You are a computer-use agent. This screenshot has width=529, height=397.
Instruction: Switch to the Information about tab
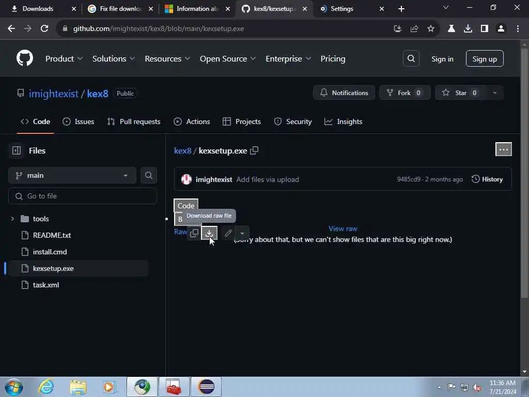[197, 9]
